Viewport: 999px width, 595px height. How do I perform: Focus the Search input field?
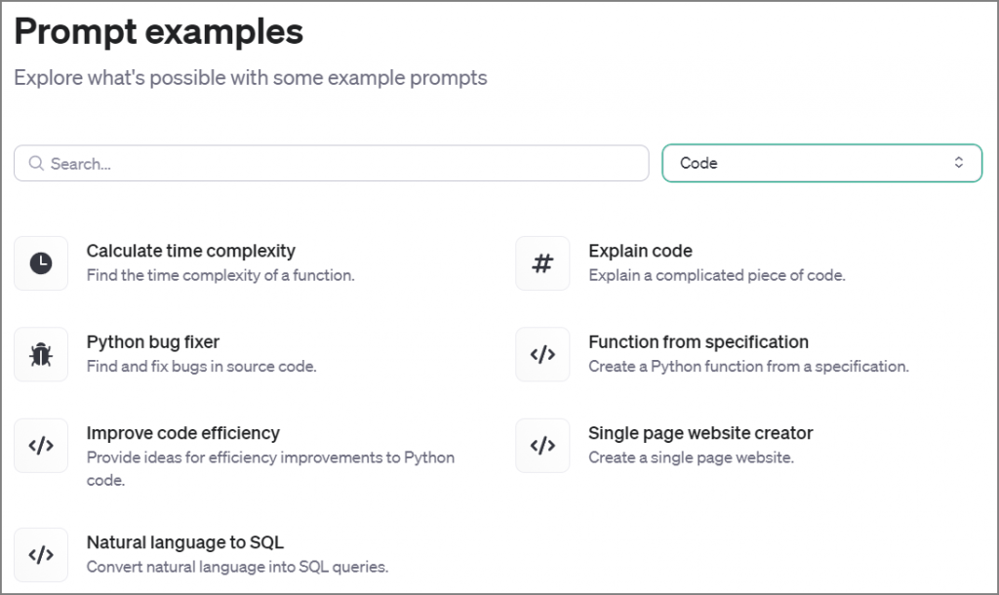pos(341,164)
